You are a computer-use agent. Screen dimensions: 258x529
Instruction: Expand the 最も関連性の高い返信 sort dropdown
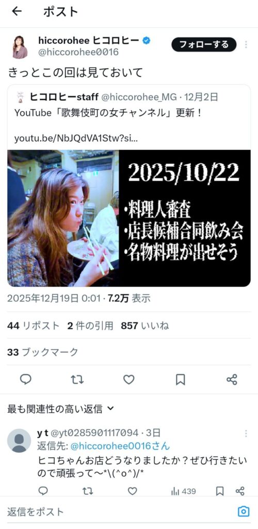tap(60, 409)
